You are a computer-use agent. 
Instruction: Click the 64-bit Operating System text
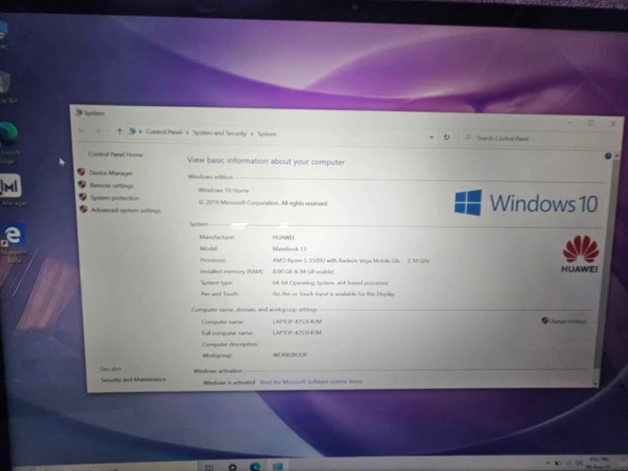coord(330,283)
